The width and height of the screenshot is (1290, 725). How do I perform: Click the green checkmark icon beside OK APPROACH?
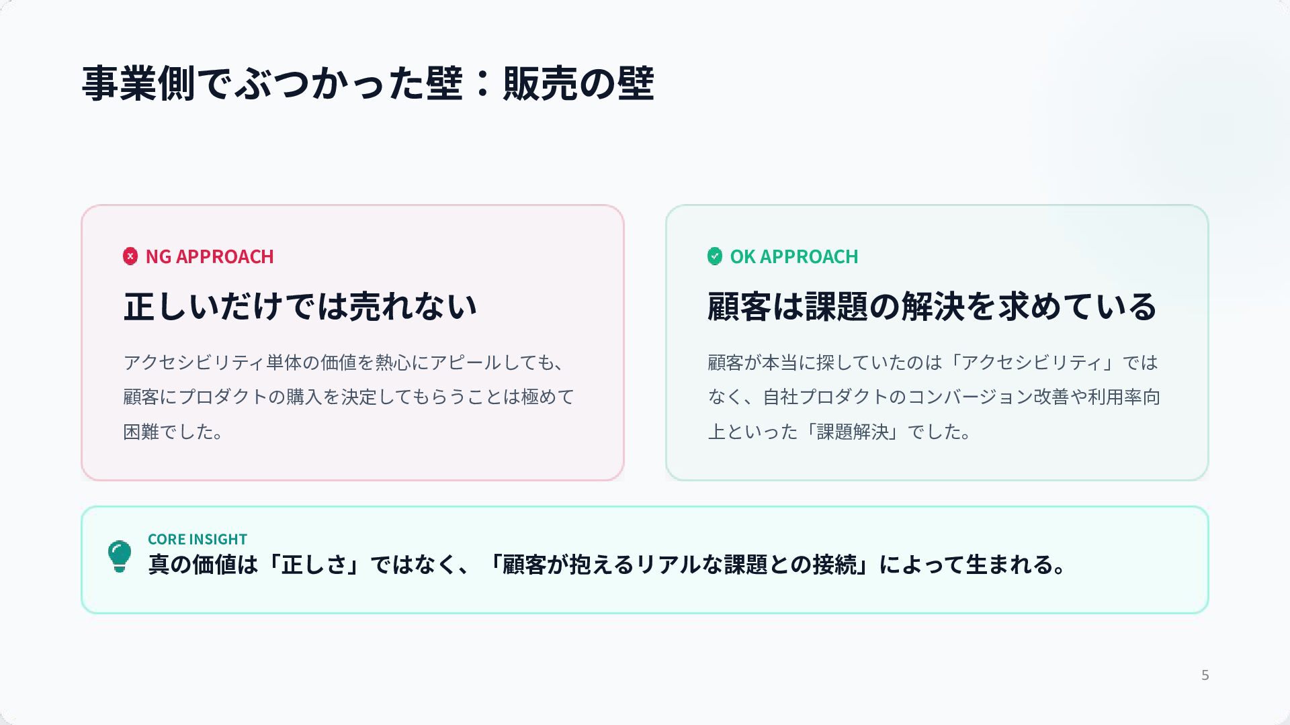click(715, 256)
